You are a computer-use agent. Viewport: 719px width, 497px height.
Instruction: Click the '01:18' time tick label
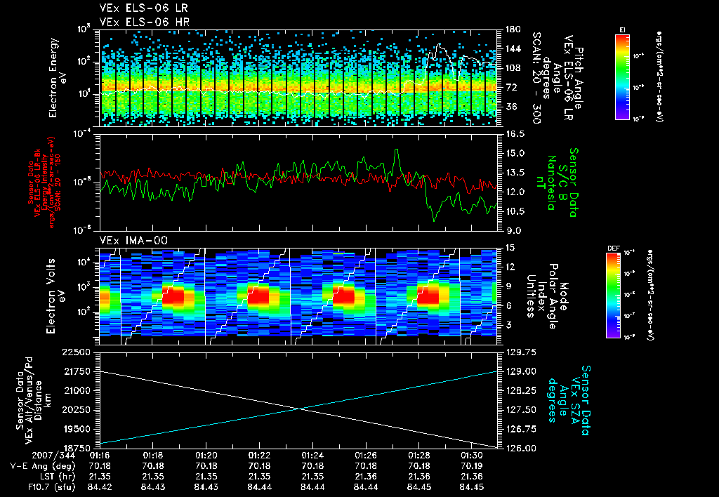point(152,456)
